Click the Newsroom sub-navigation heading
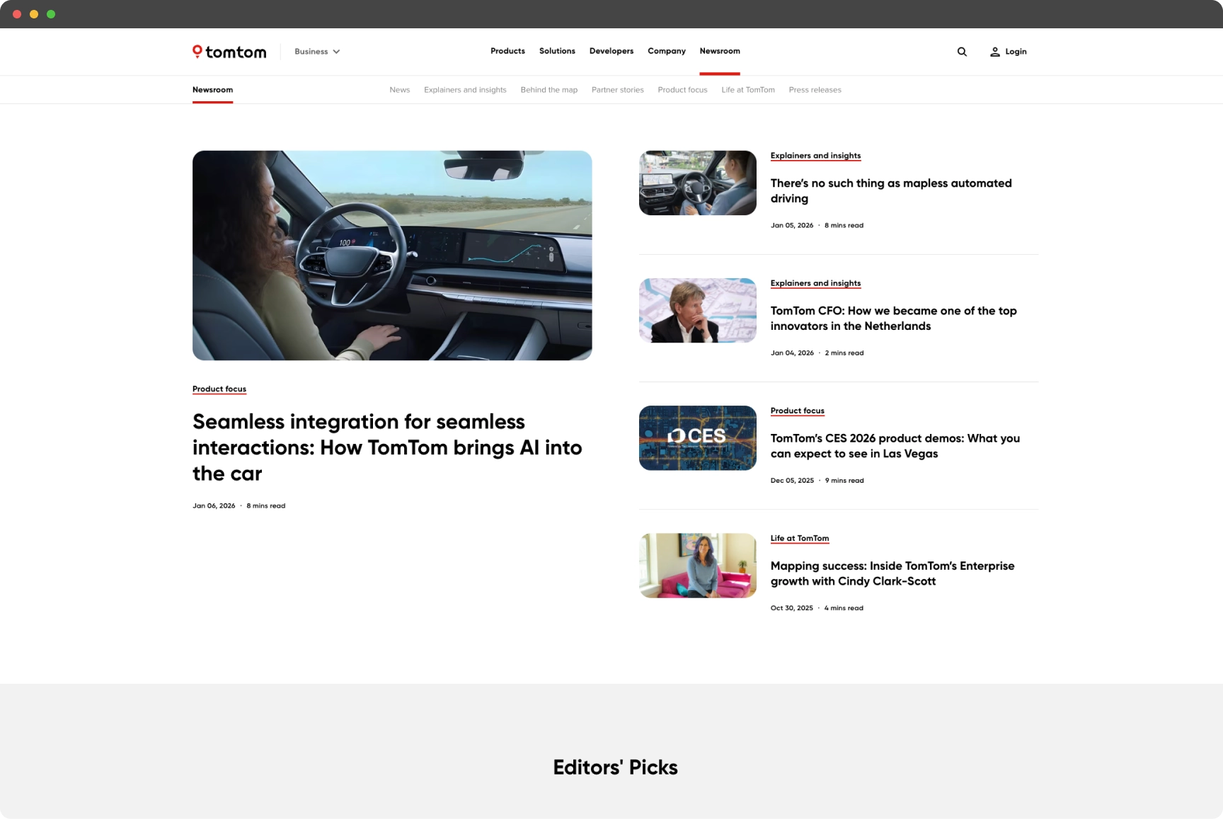 coord(212,90)
